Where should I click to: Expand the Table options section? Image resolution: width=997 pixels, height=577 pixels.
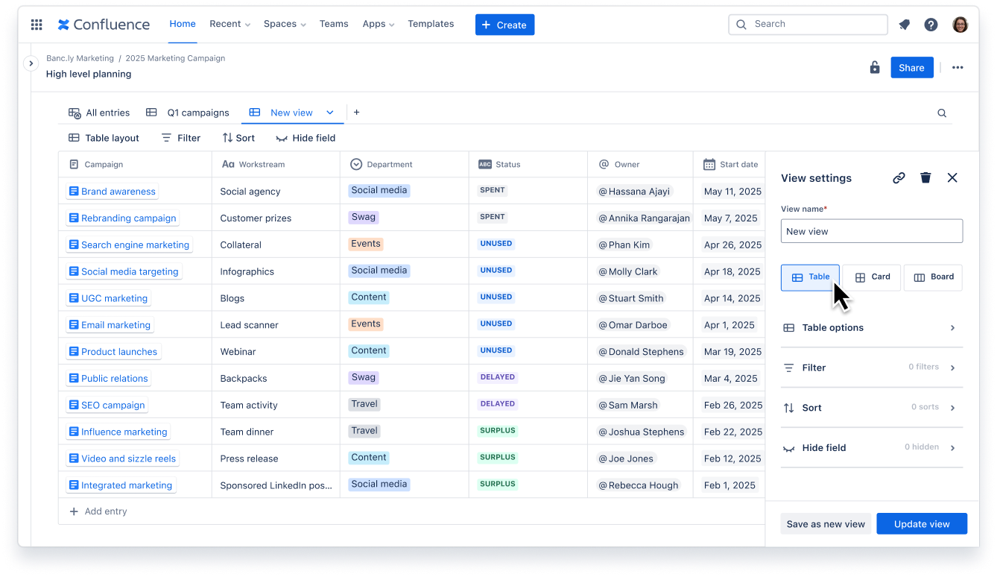pyautogui.click(x=871, y=327)
